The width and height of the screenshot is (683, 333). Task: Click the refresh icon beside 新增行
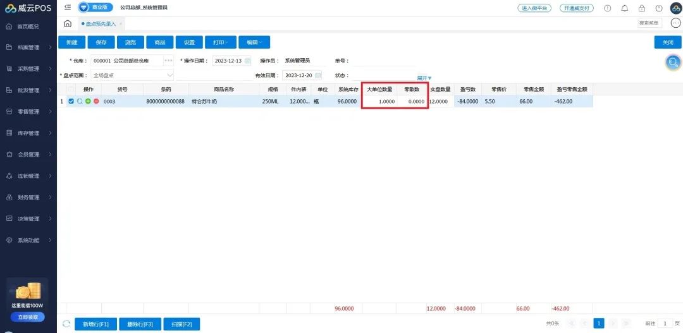coord(66,324)
